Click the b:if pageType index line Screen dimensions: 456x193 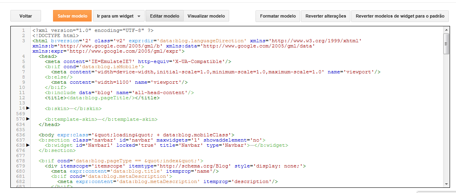pos(121,161)
